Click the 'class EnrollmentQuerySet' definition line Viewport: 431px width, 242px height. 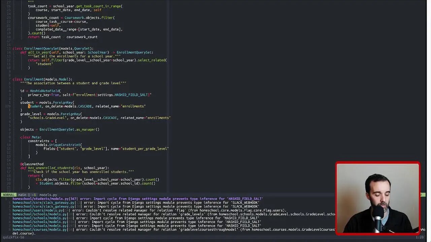53,48
